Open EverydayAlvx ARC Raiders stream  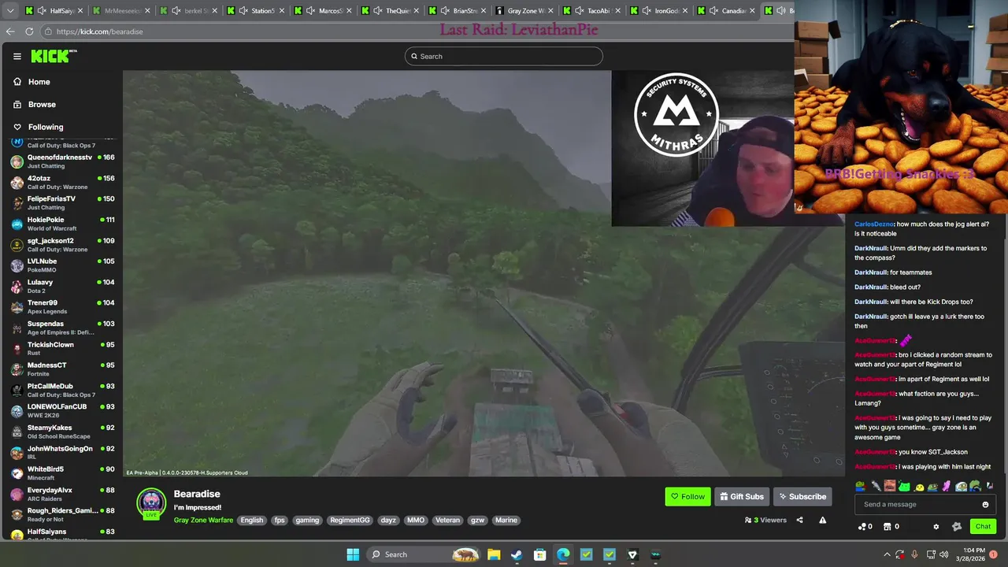[x=63, y=494]
